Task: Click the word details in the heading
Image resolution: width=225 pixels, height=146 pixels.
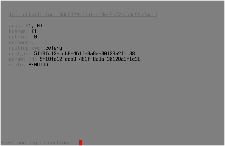Action: point(32,14)
